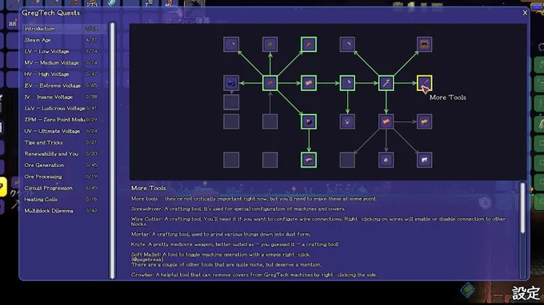Open the golden pickaxe quest node

coord(309,45)
